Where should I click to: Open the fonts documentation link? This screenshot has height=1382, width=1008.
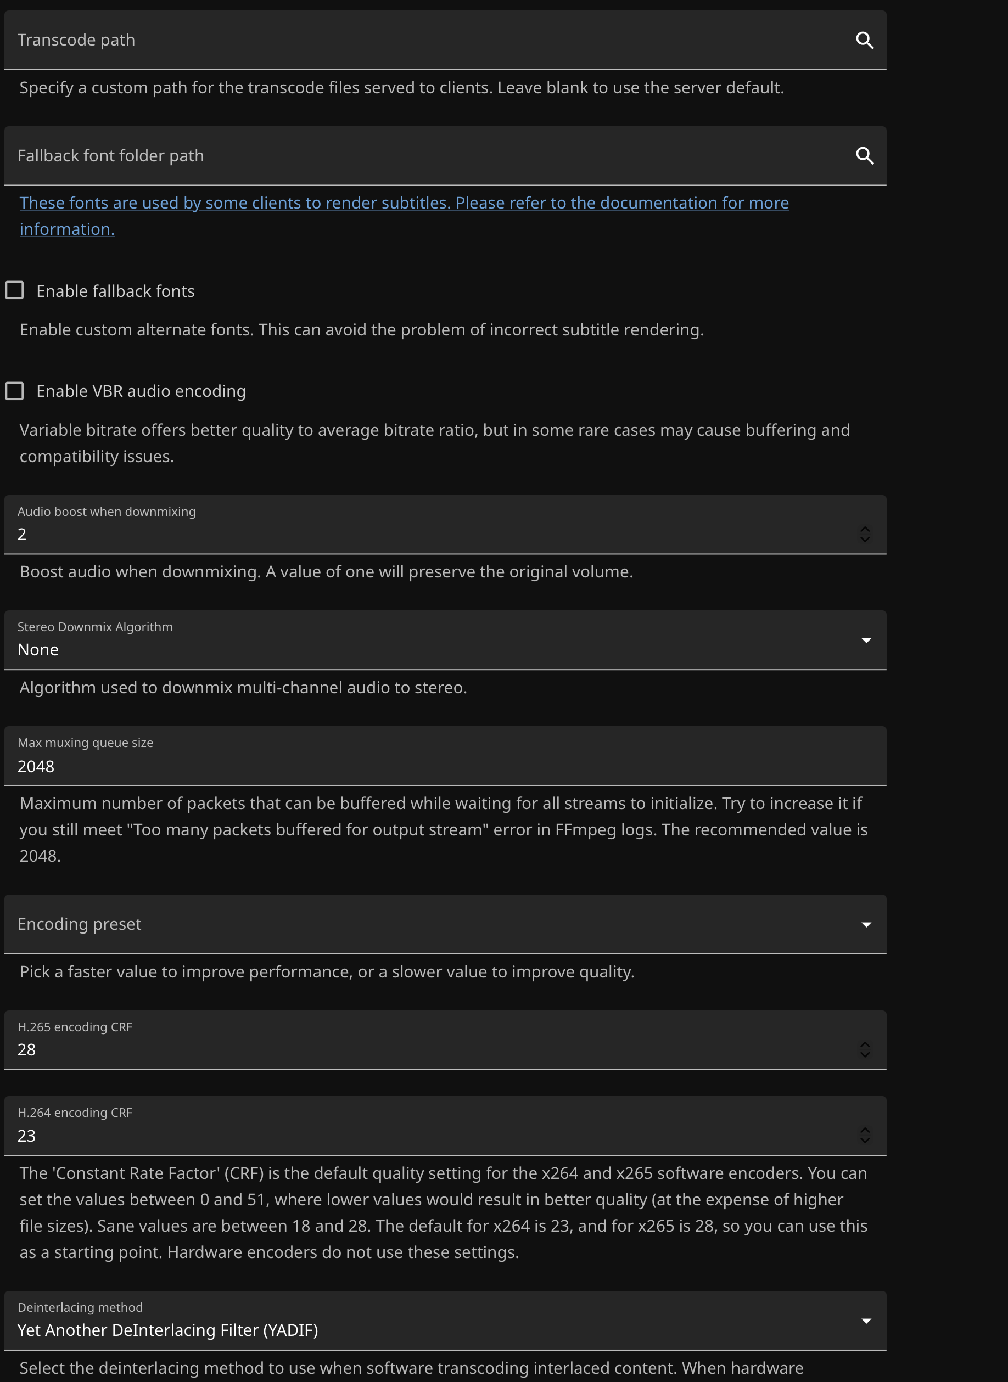pos(404,203)
